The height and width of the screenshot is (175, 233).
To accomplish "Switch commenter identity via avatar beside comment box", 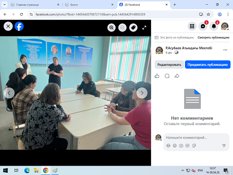I will (158, 138).
